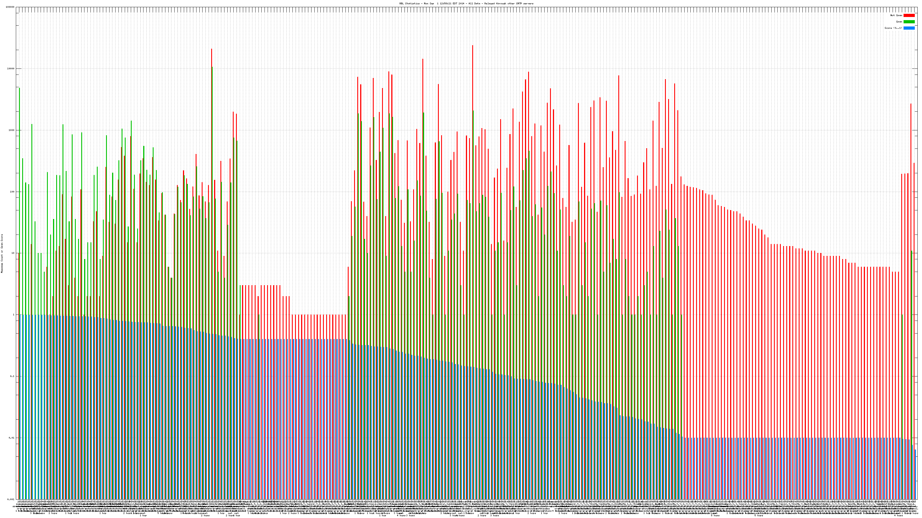Click the 'Not Spam' legend label
This screenshot has height=518, width=922.
pyautogui.click(x=896, y=15)
